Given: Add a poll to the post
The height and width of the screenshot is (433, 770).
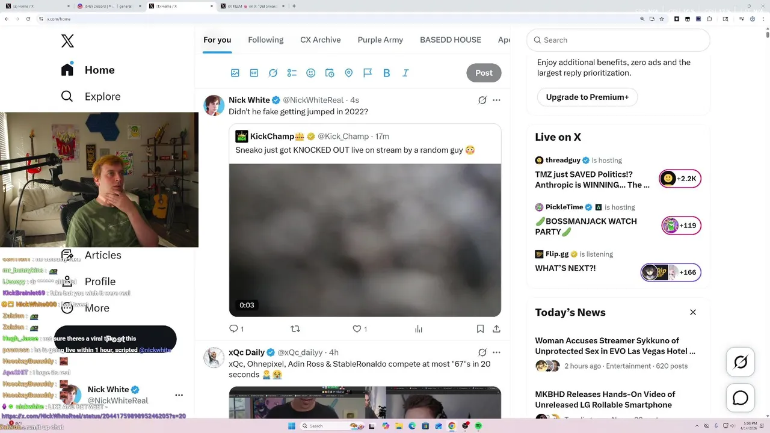Looking at the screenshot, I should pyautogui.click(x=292, y=73).
